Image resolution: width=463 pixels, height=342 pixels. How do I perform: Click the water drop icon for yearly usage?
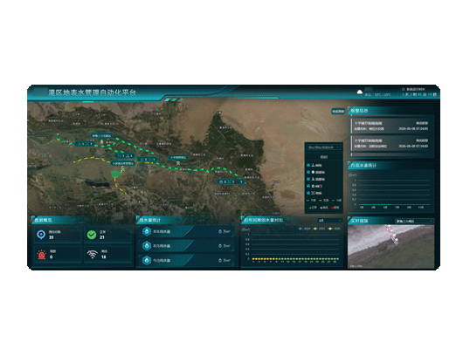(x=147, y=231)
